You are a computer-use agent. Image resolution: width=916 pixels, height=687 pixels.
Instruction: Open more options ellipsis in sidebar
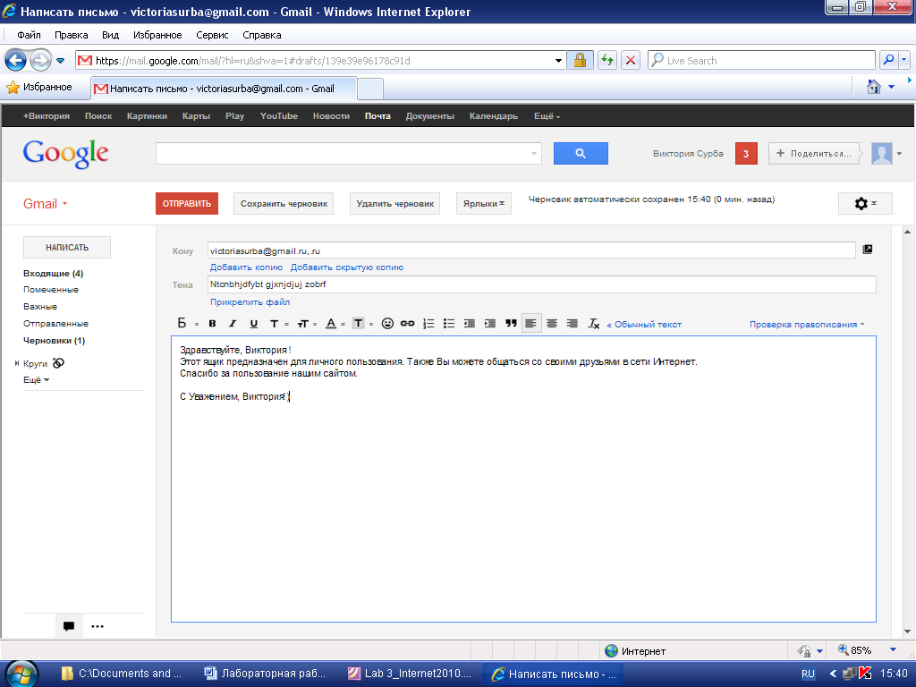point(98,626)
